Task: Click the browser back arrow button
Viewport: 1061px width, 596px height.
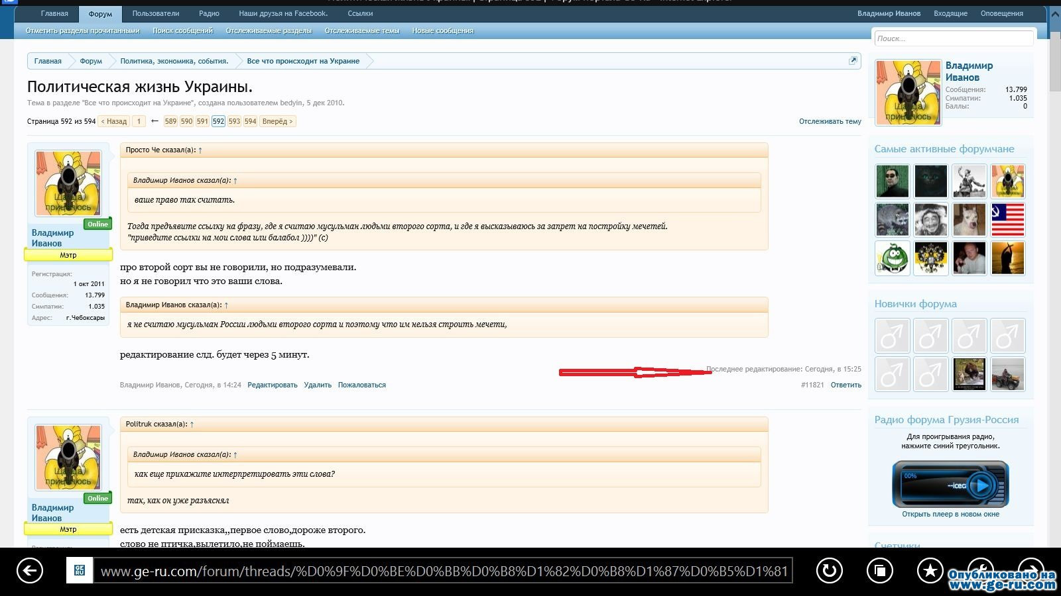Action: tap(30, 570)
